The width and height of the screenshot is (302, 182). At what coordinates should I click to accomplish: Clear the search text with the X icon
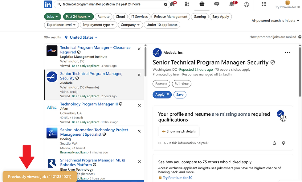point(166,4)
